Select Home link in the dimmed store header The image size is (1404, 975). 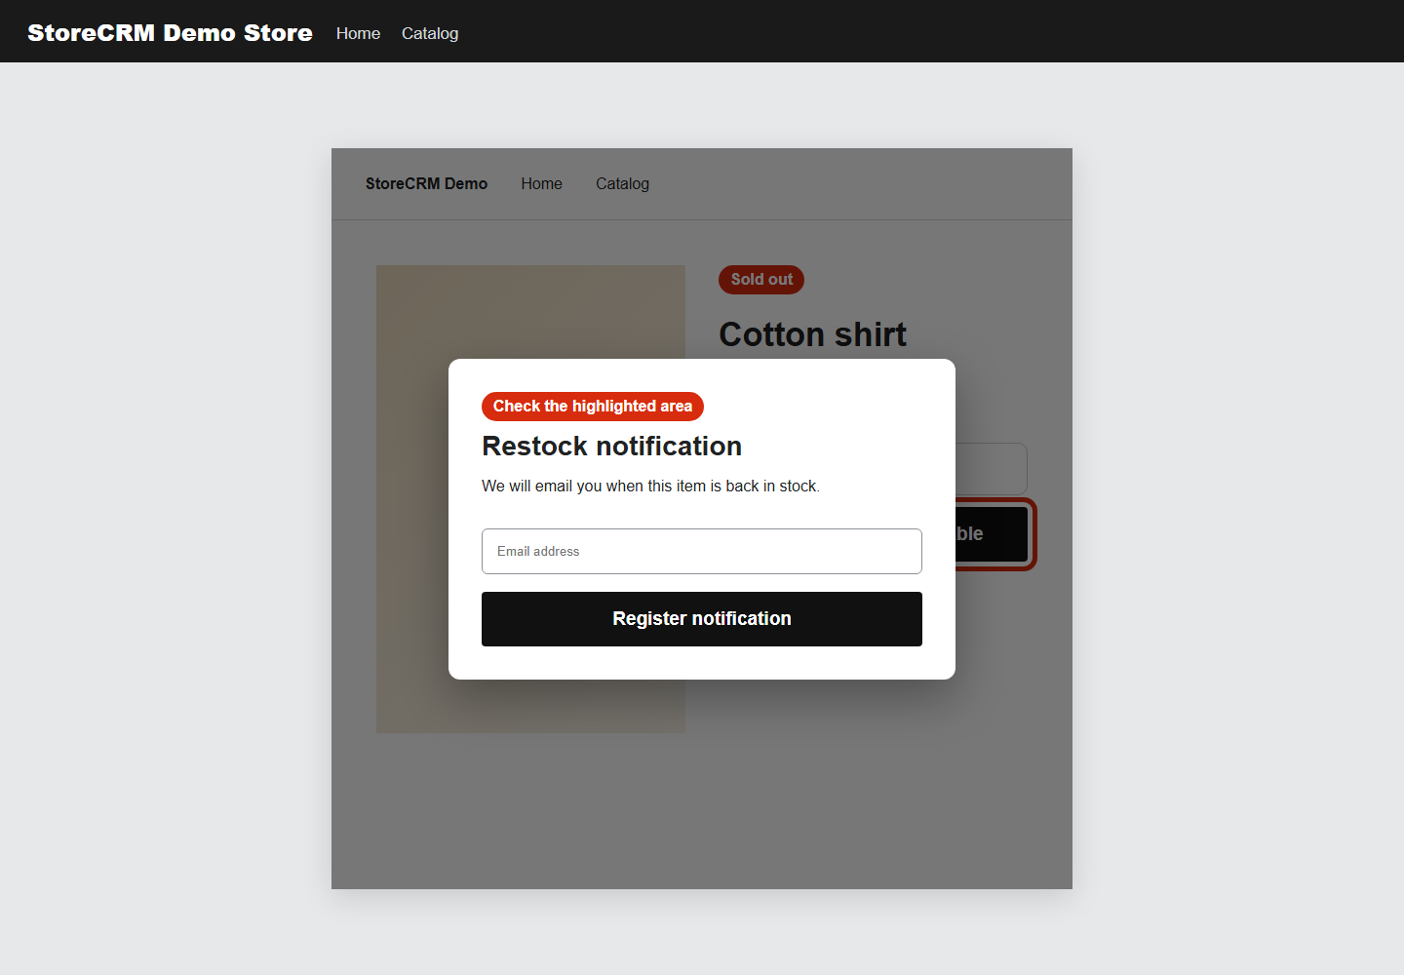coord(541,183)
